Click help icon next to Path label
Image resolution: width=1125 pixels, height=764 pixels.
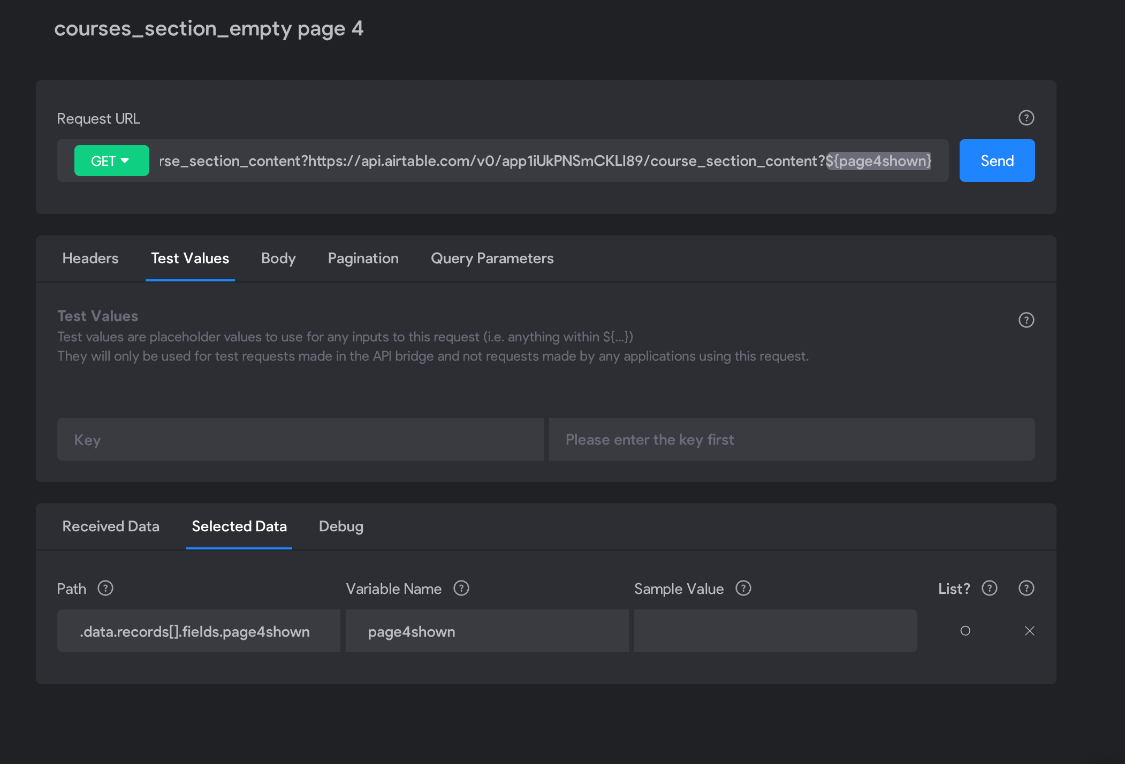tap(105, 588)
